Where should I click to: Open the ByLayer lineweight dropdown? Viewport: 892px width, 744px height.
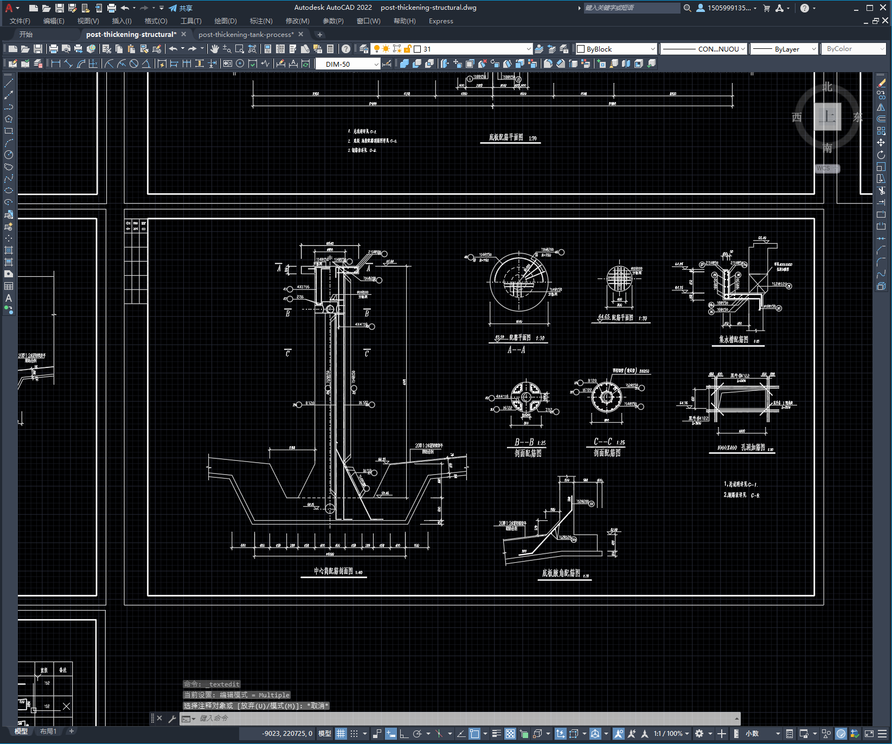click(784, 49)
